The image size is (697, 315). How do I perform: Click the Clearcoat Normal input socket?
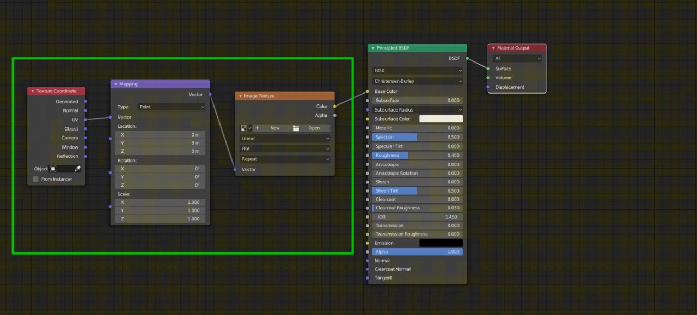pyautogui.click(x=368, y=269)
